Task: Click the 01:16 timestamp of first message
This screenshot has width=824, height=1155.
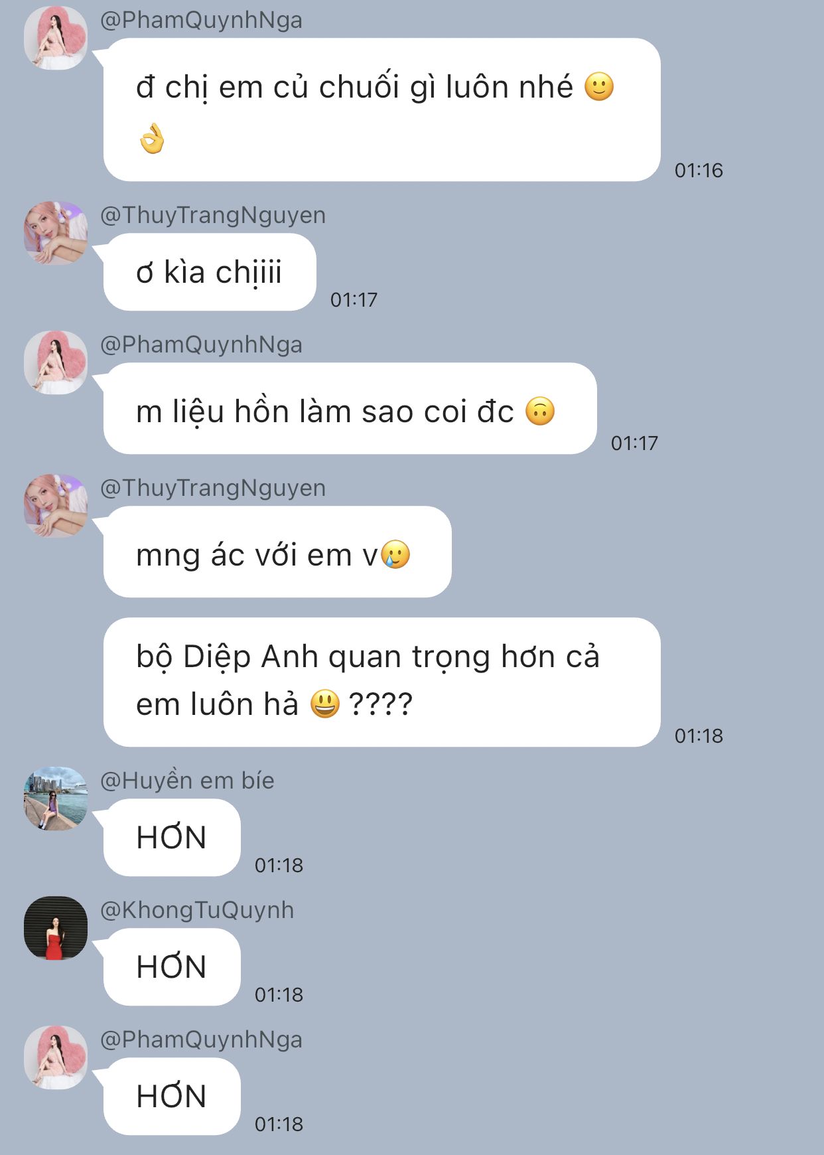Action: pos(699,171)
